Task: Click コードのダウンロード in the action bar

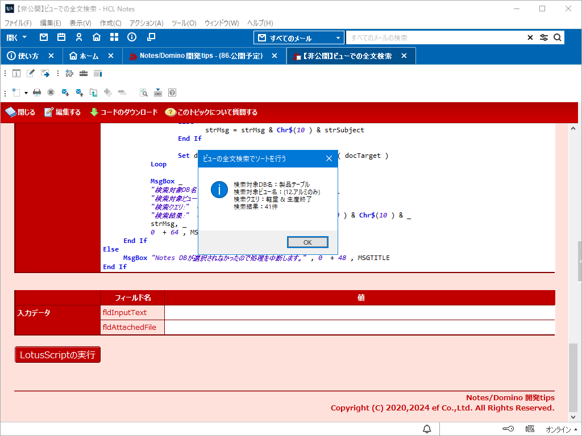Action: (123, 112)
